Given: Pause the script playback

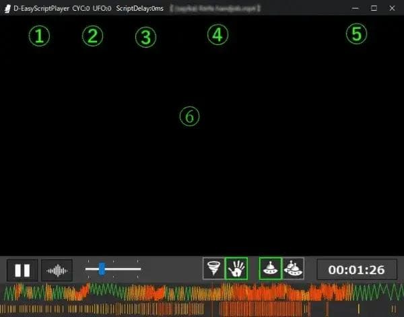Looking at the screenshot, I should pos(22,270).
